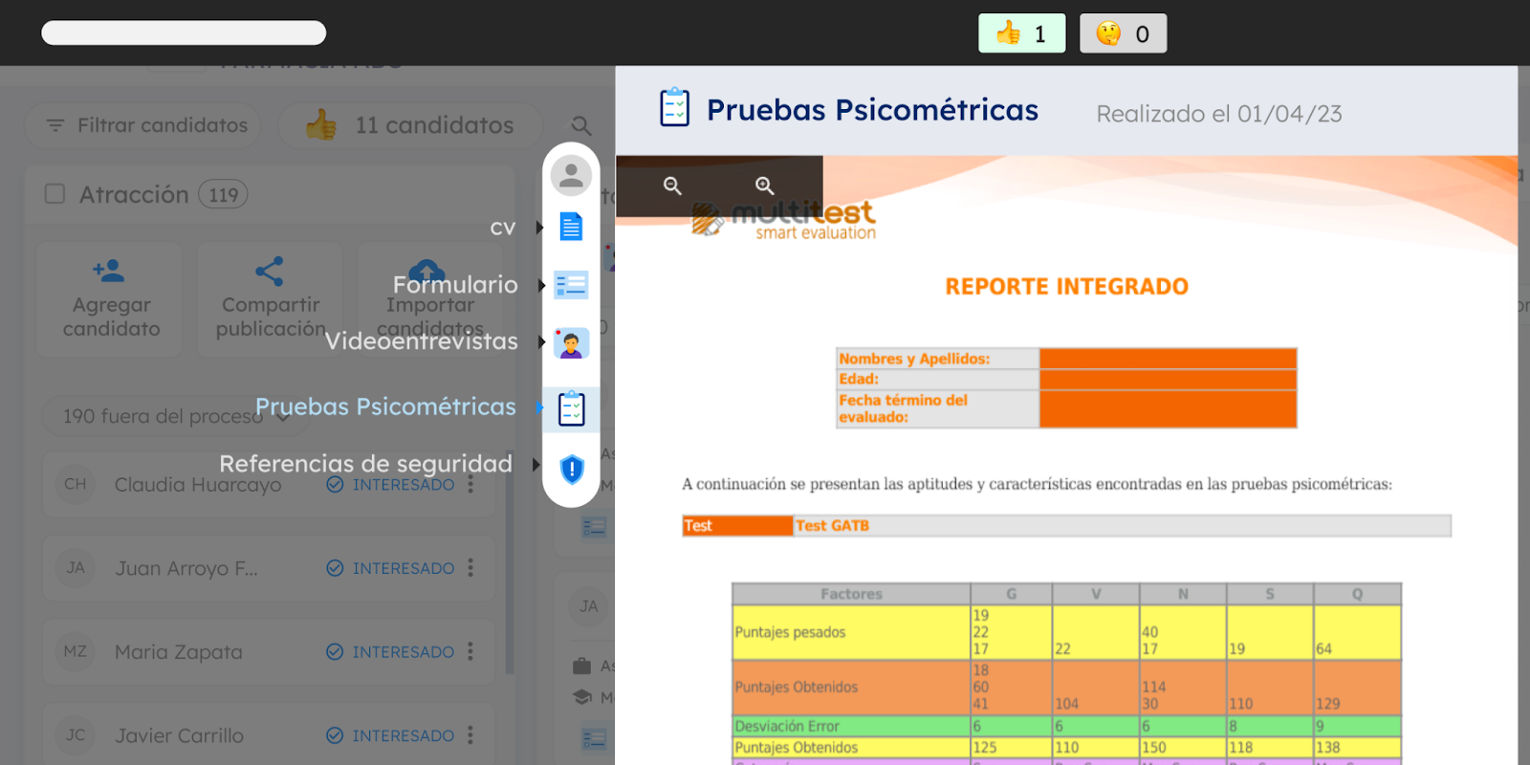Click the Test GATB label in report
The height and width of the screenshot is (765, 1530).
(832, 526)
